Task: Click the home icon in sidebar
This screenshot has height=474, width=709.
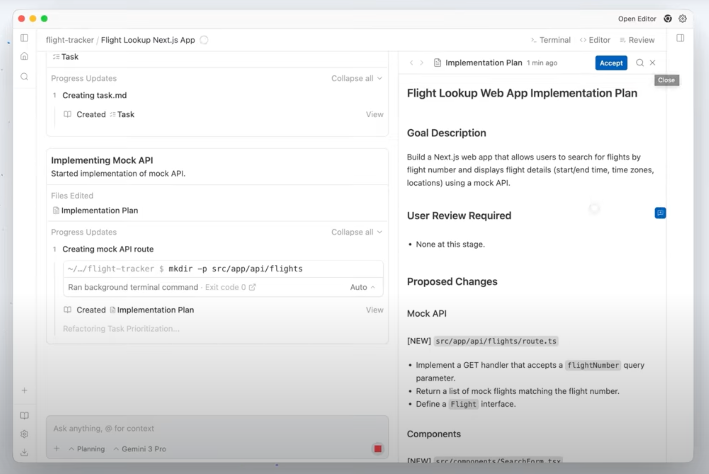Action: (x=24, y=56)
